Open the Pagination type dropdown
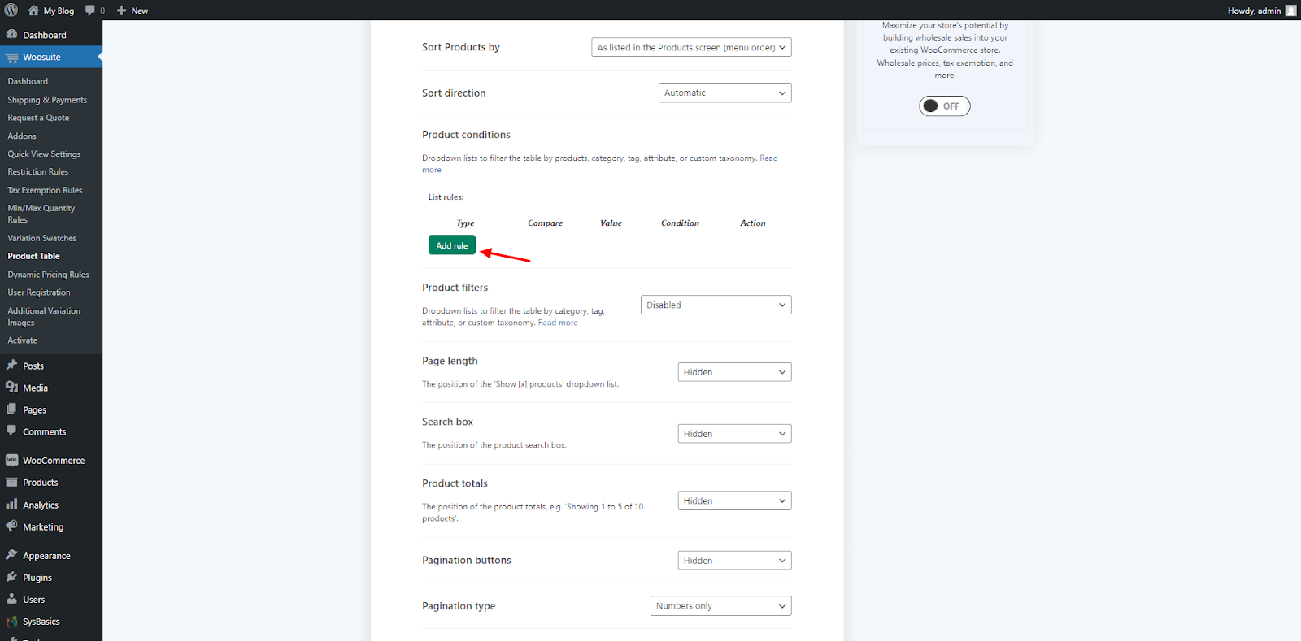The image size is (1301, 641). coord(720,606)
